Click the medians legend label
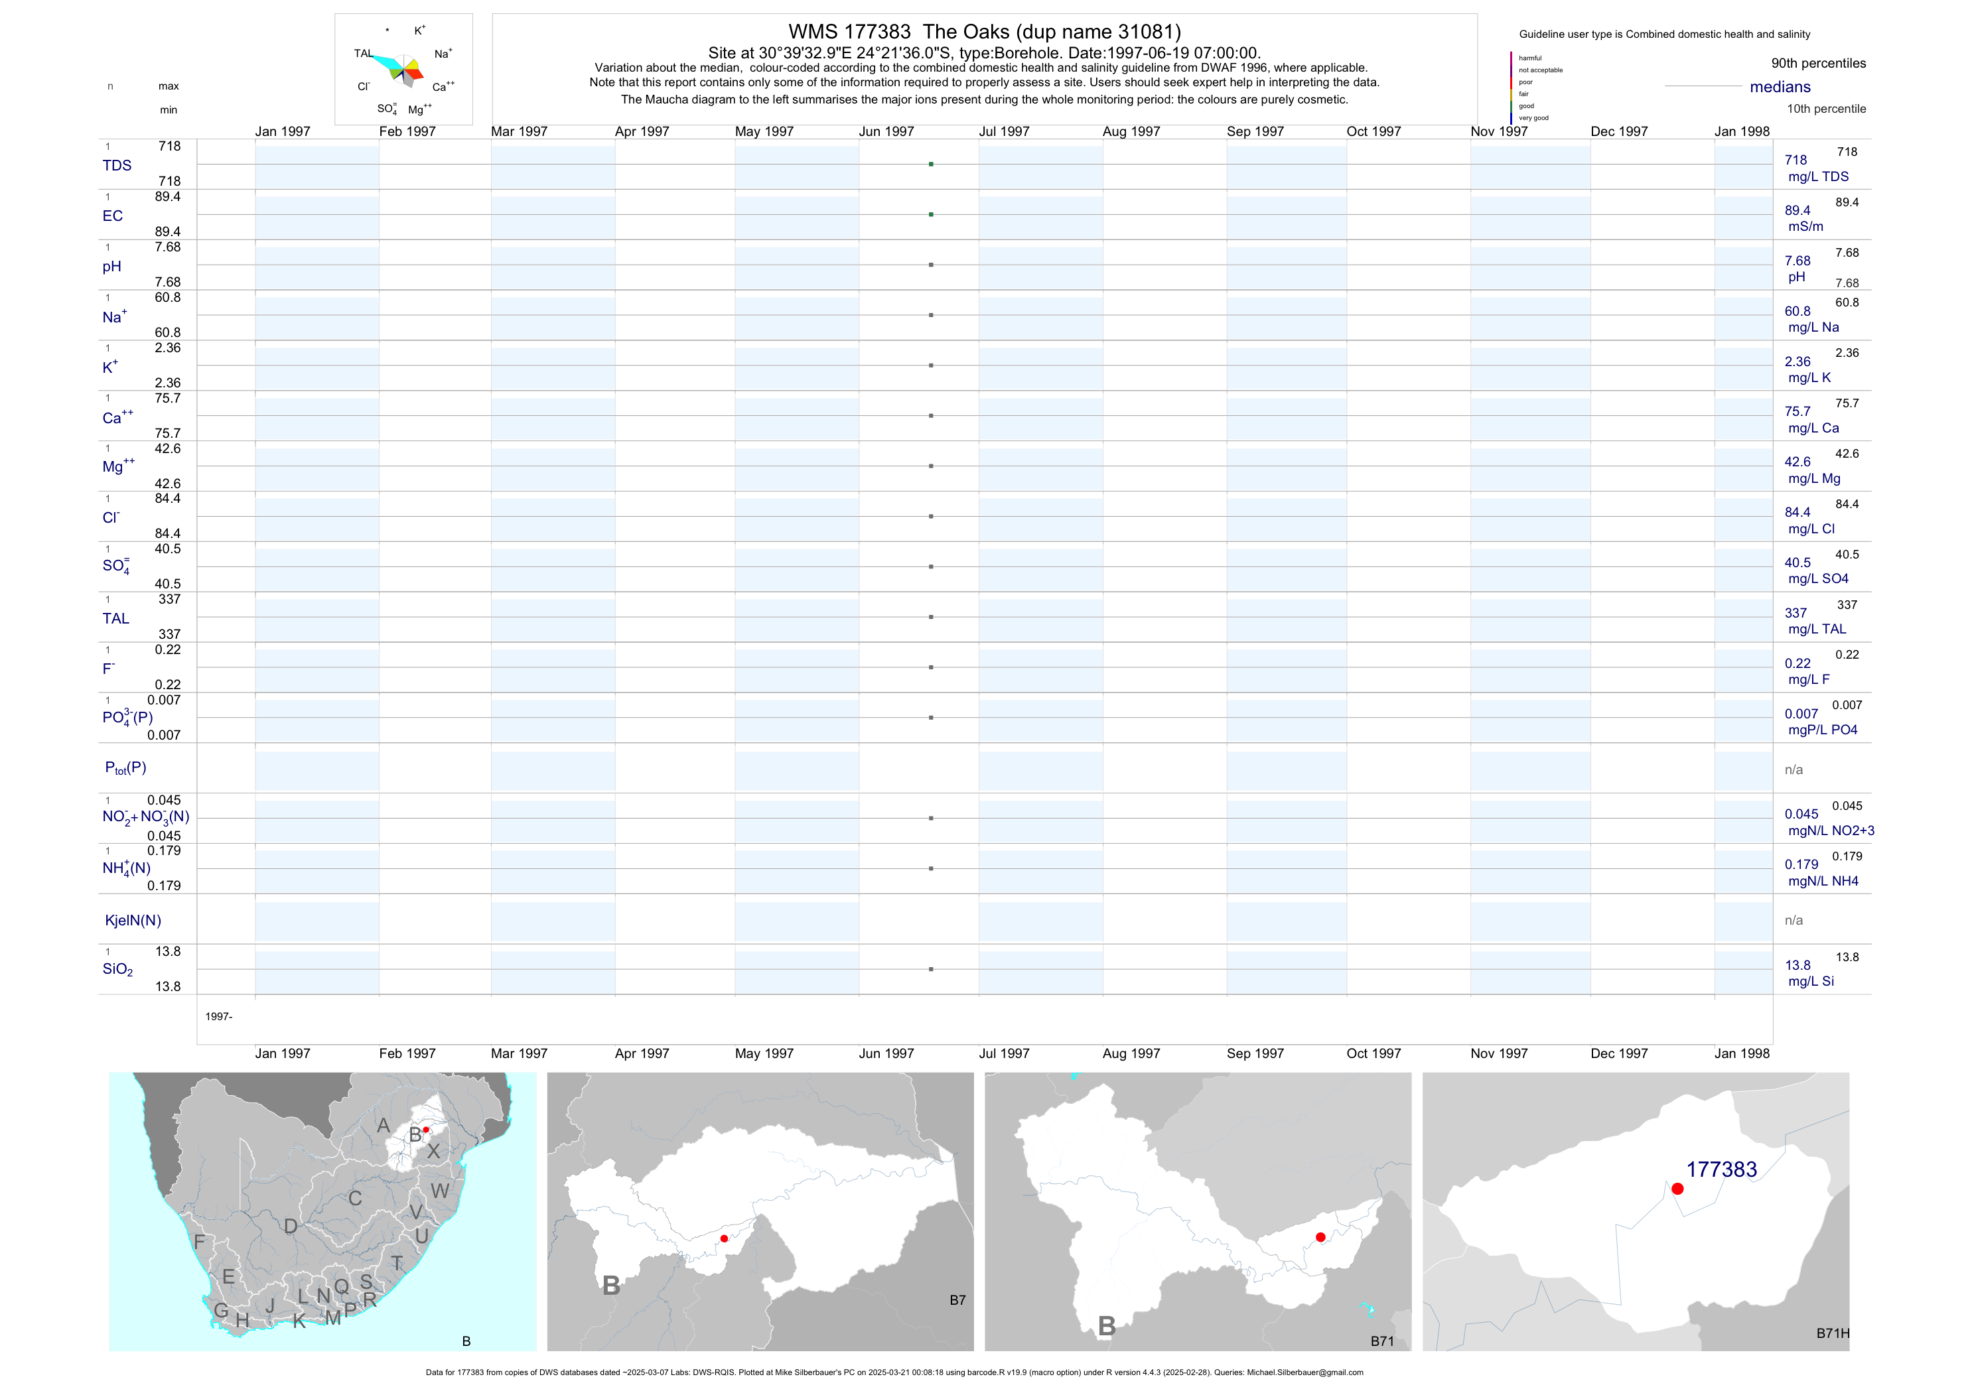The height and width of the screenshot is (1393, 1970). [x=1780, y=87]
